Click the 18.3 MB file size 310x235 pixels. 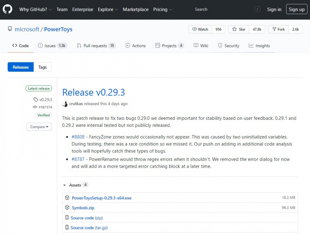tap(288, 197)
